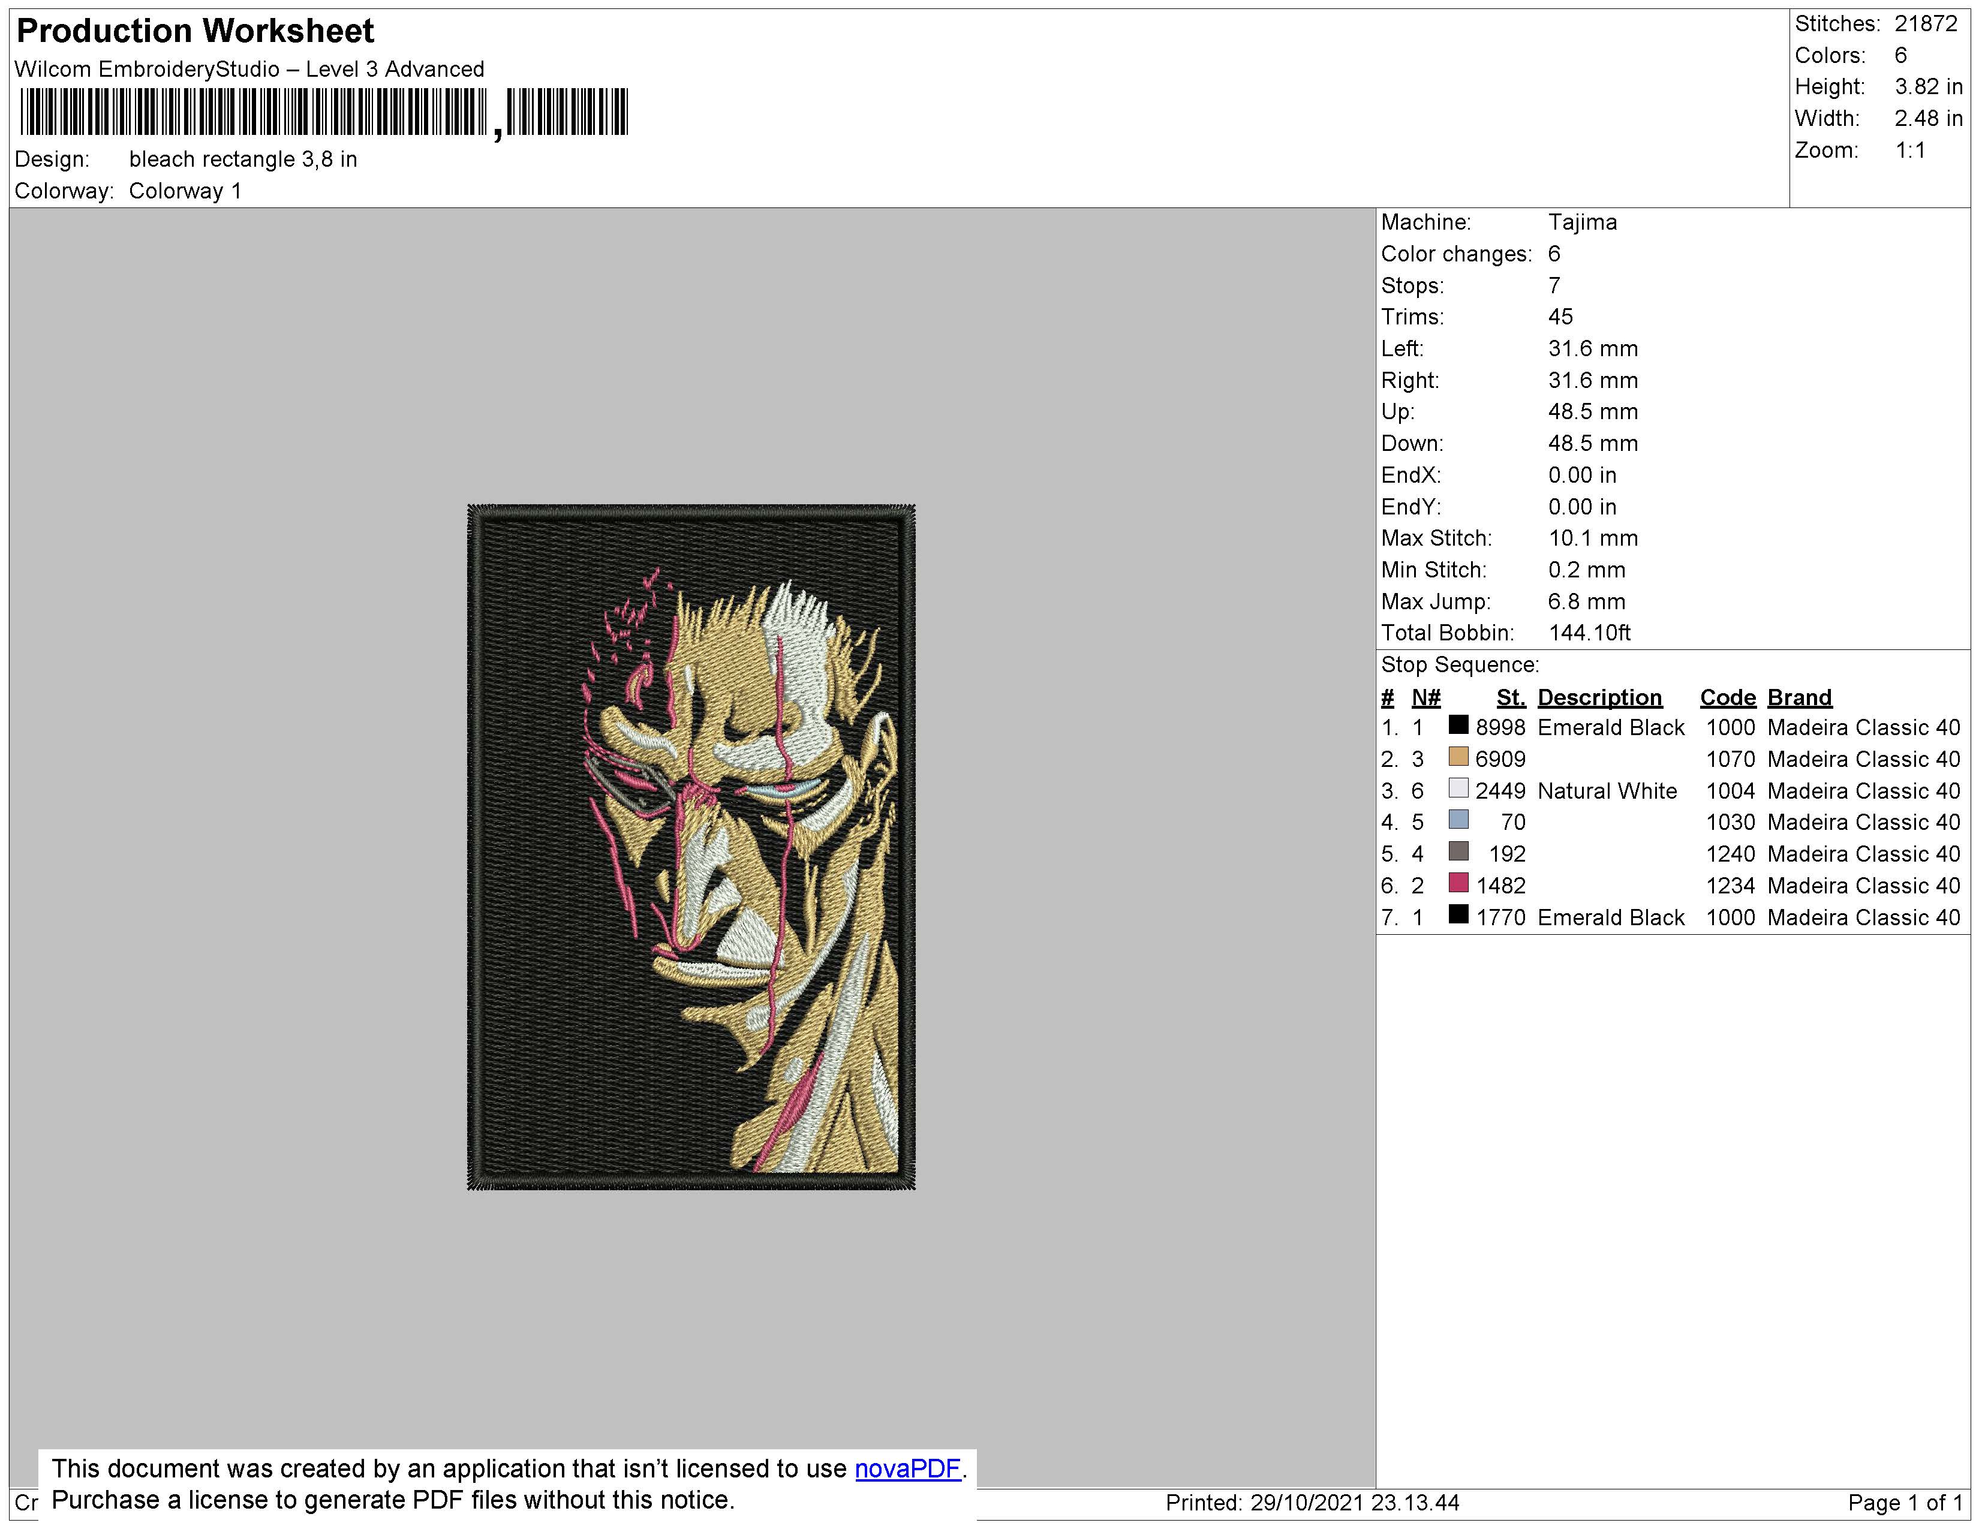
Task: Click the stitch count "8998"
Action: (x=1500, y=729)
